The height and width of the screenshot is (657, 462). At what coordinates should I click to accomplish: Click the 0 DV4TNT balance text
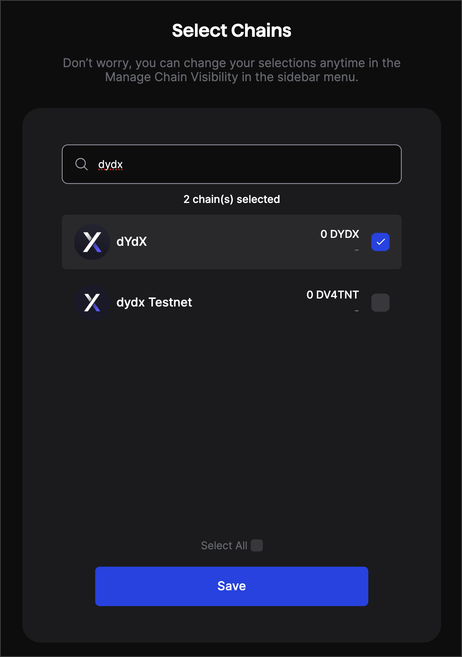pos(332,295)
